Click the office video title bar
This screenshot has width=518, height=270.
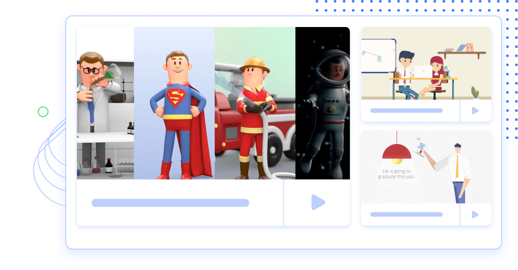click(406, 110)
